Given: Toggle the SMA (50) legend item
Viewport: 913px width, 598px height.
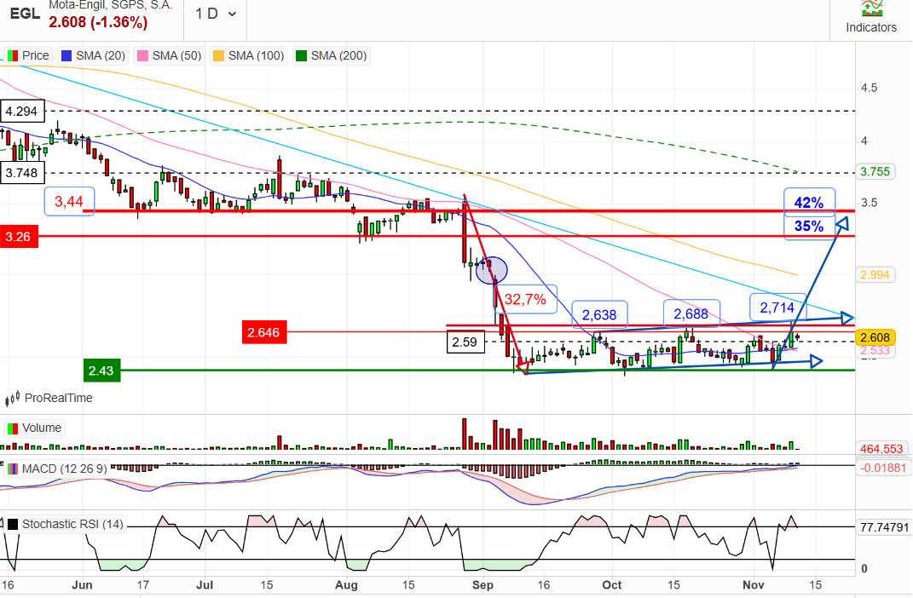Looking at the screenshot, I should click(170, 56).
